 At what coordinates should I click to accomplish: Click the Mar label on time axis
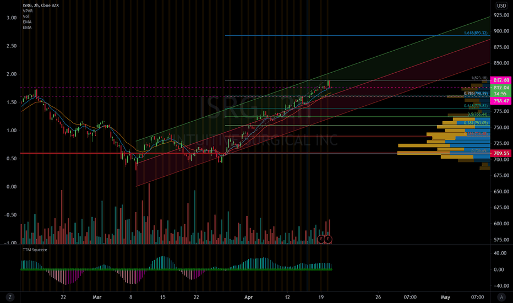click(97, 297)
